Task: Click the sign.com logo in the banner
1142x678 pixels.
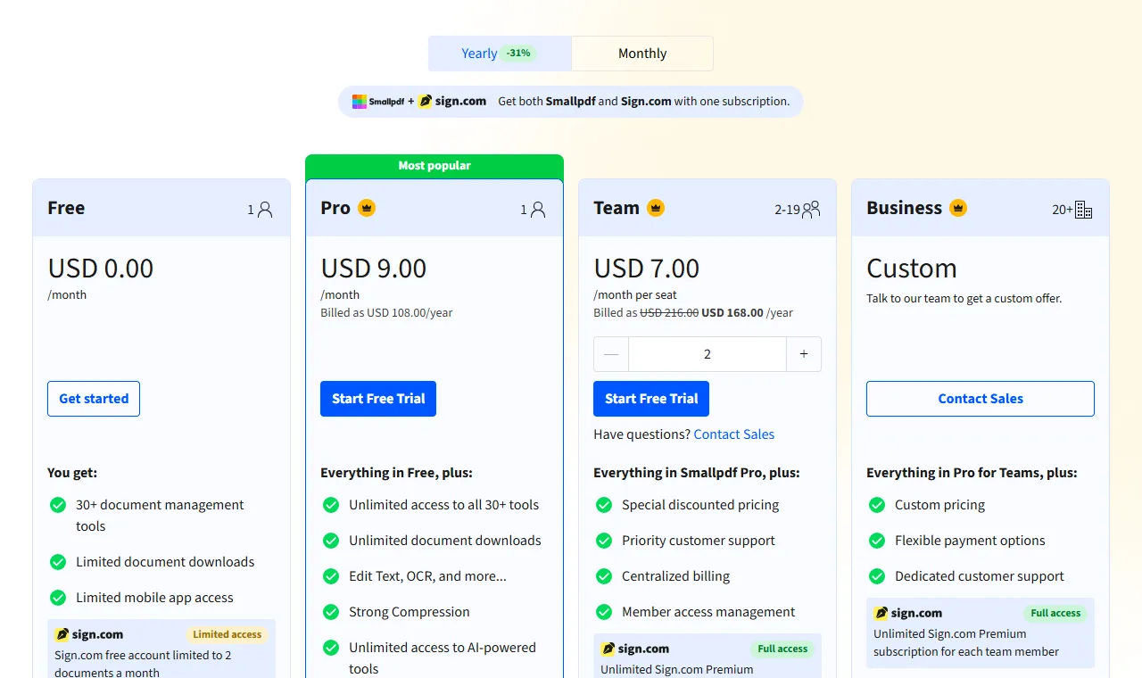Action: [x=452, y=102]
